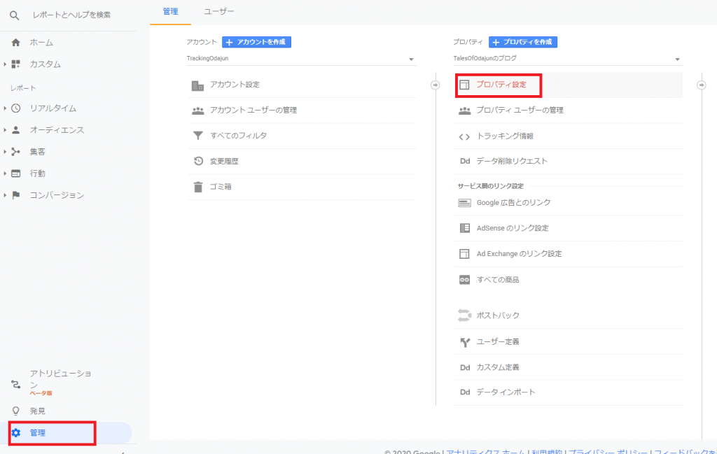Open 変更履歴 link
Screen dimensions: 717x454
225,161
